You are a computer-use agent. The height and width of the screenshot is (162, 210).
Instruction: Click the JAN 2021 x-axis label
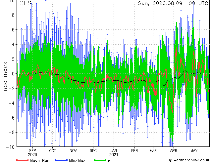(114, 153)
